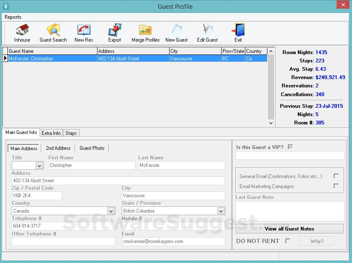The height and width of the screenshot is (263, 352).
Task: Click the Exit door icon
Action: pyautogui.click(x=237, y=32)
